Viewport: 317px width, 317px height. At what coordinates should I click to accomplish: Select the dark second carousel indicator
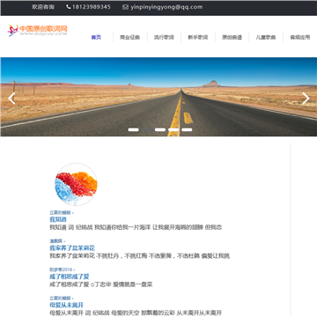point(147,129)
